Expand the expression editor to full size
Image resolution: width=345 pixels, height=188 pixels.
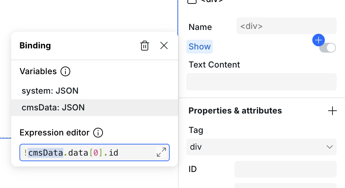click(x=161, y=152)
